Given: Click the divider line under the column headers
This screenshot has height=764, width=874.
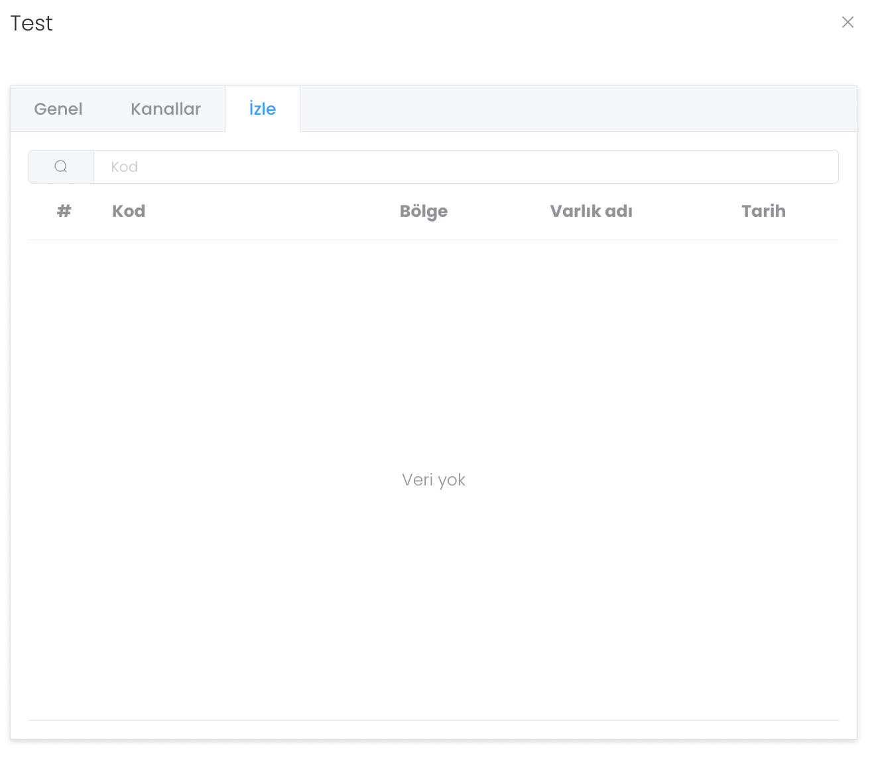Looking at the screenshot, I should (x=434, y=239).
